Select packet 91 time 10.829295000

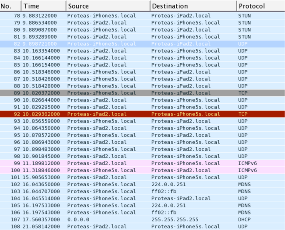tap(41, 107)
